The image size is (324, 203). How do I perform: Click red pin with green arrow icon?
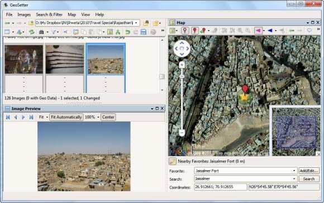tap(203, 31)
